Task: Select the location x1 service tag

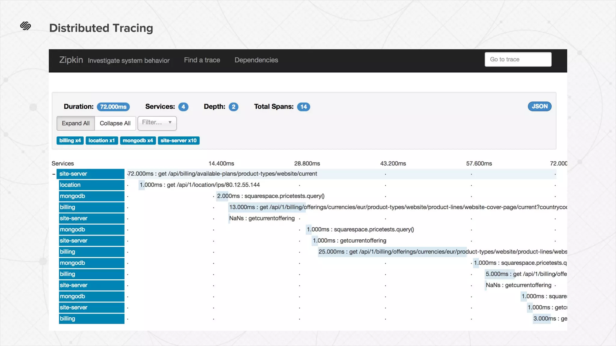Action: tap(101, 141)
